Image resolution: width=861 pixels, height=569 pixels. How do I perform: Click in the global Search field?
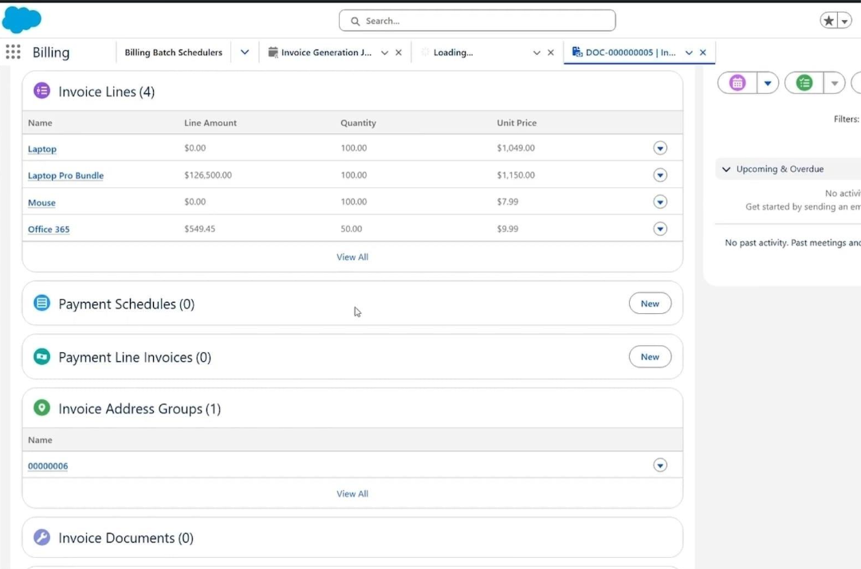478,21
